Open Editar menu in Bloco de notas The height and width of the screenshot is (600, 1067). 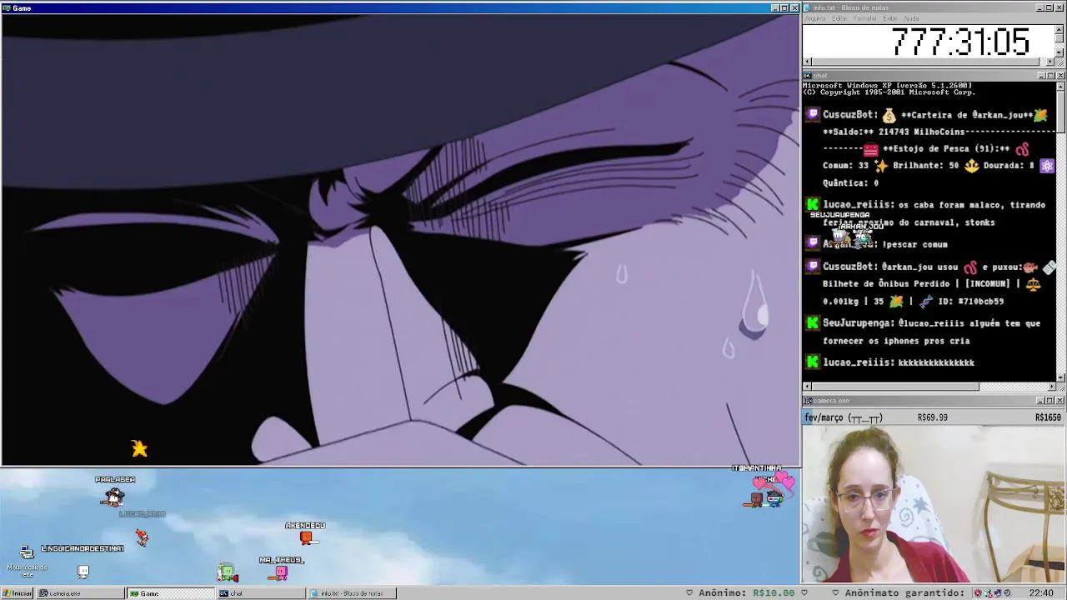coord(839,18)
